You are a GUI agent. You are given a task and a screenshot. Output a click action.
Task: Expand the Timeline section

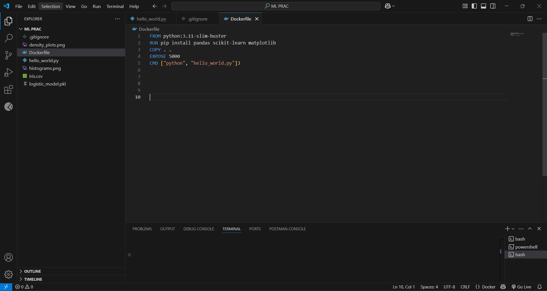pyautogui.click(x=71, y=279)
